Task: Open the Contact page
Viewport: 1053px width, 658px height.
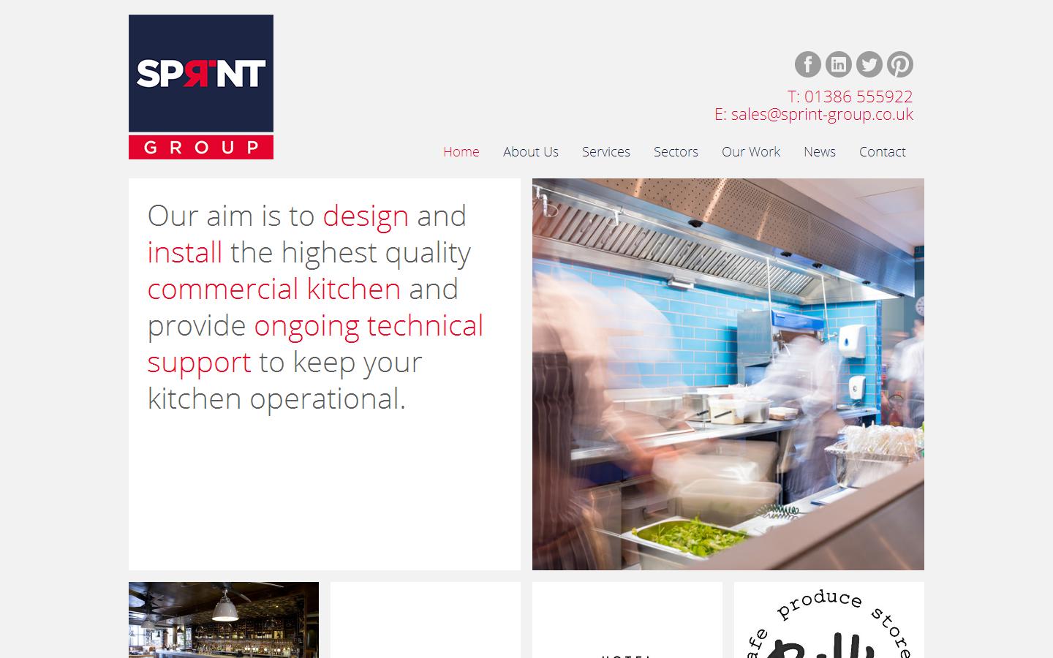Action: 882,152
